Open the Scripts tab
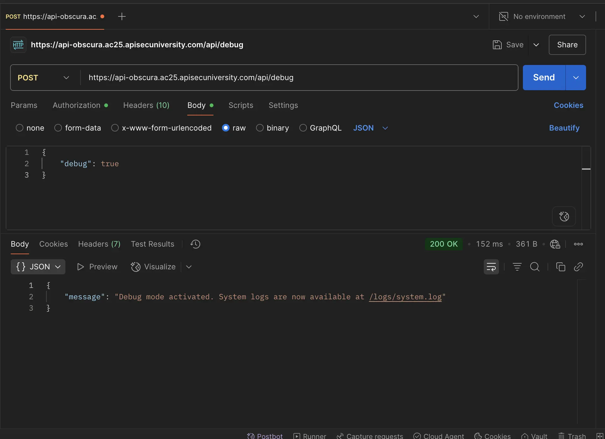The height and width of the screenshot is (439, 605). [x=241, y=105]
